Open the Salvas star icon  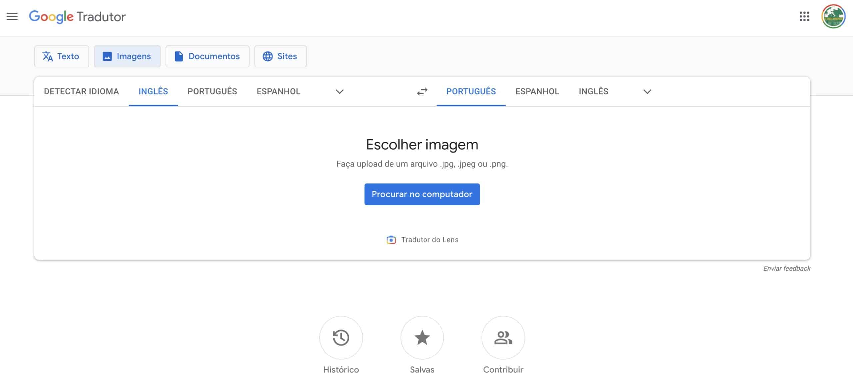pos(422,338)
